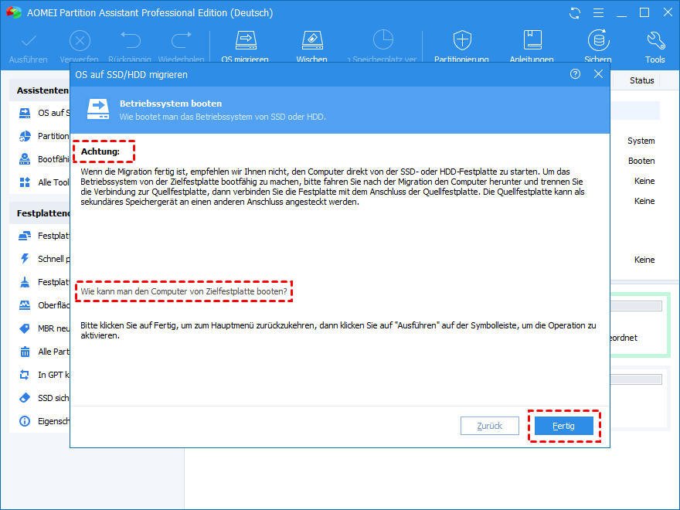Open the Sichern backup icon
Screen dimensions: 680x510
pos(598,40)
